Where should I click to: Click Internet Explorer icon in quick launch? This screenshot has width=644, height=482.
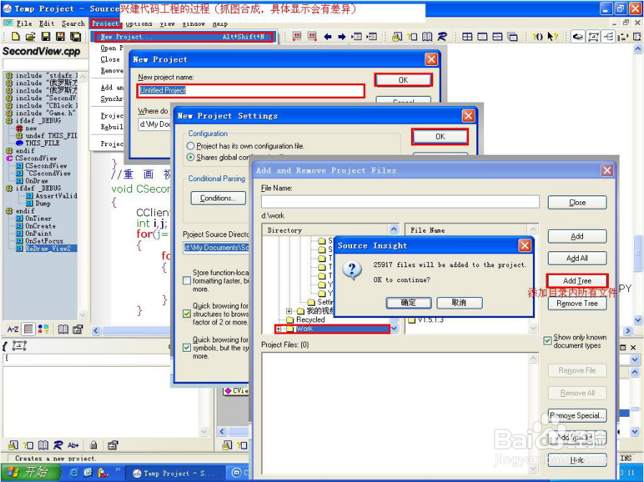(74, 473)
